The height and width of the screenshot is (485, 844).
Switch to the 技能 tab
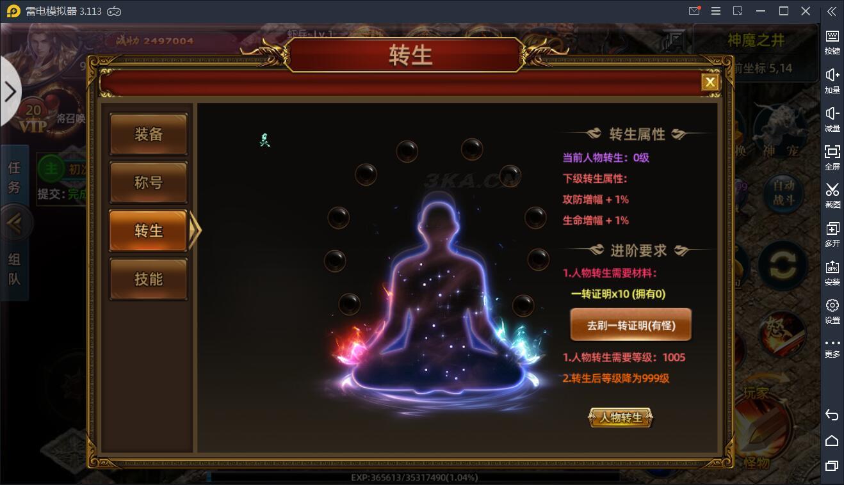pyautogui.click(x=149, y=279)
